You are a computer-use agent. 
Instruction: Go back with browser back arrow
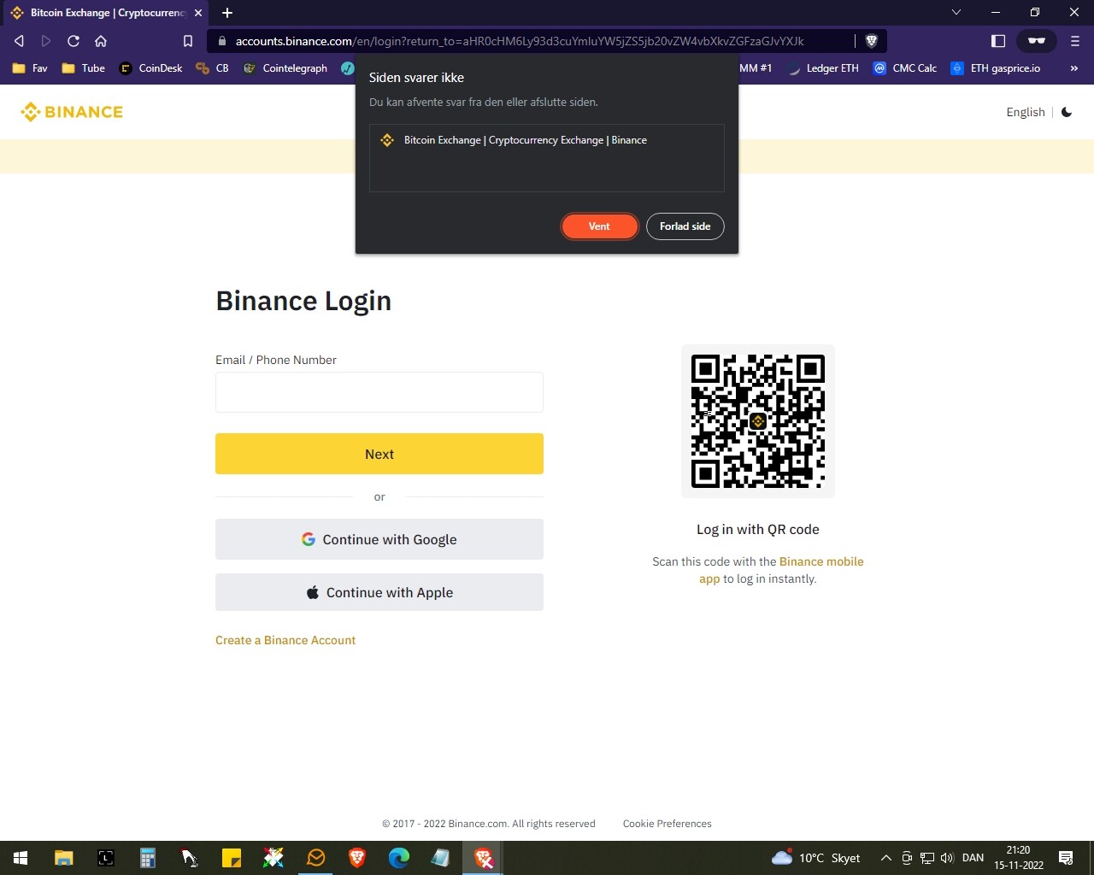coord(20,41)
